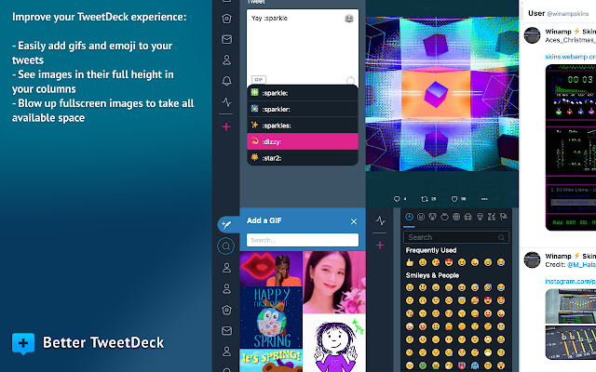Choose the :sparkle: emoji suggestion
Screen dimensions: 596x372
[303, 93]
